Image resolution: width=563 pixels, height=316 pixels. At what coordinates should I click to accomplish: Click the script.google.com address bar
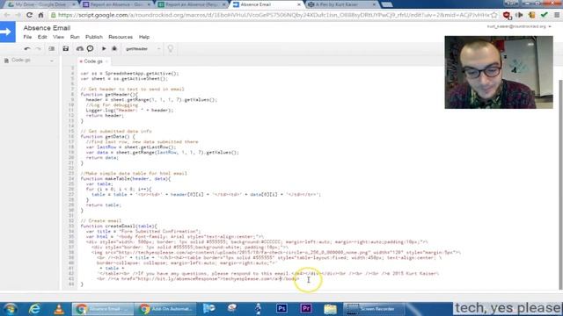273,15
